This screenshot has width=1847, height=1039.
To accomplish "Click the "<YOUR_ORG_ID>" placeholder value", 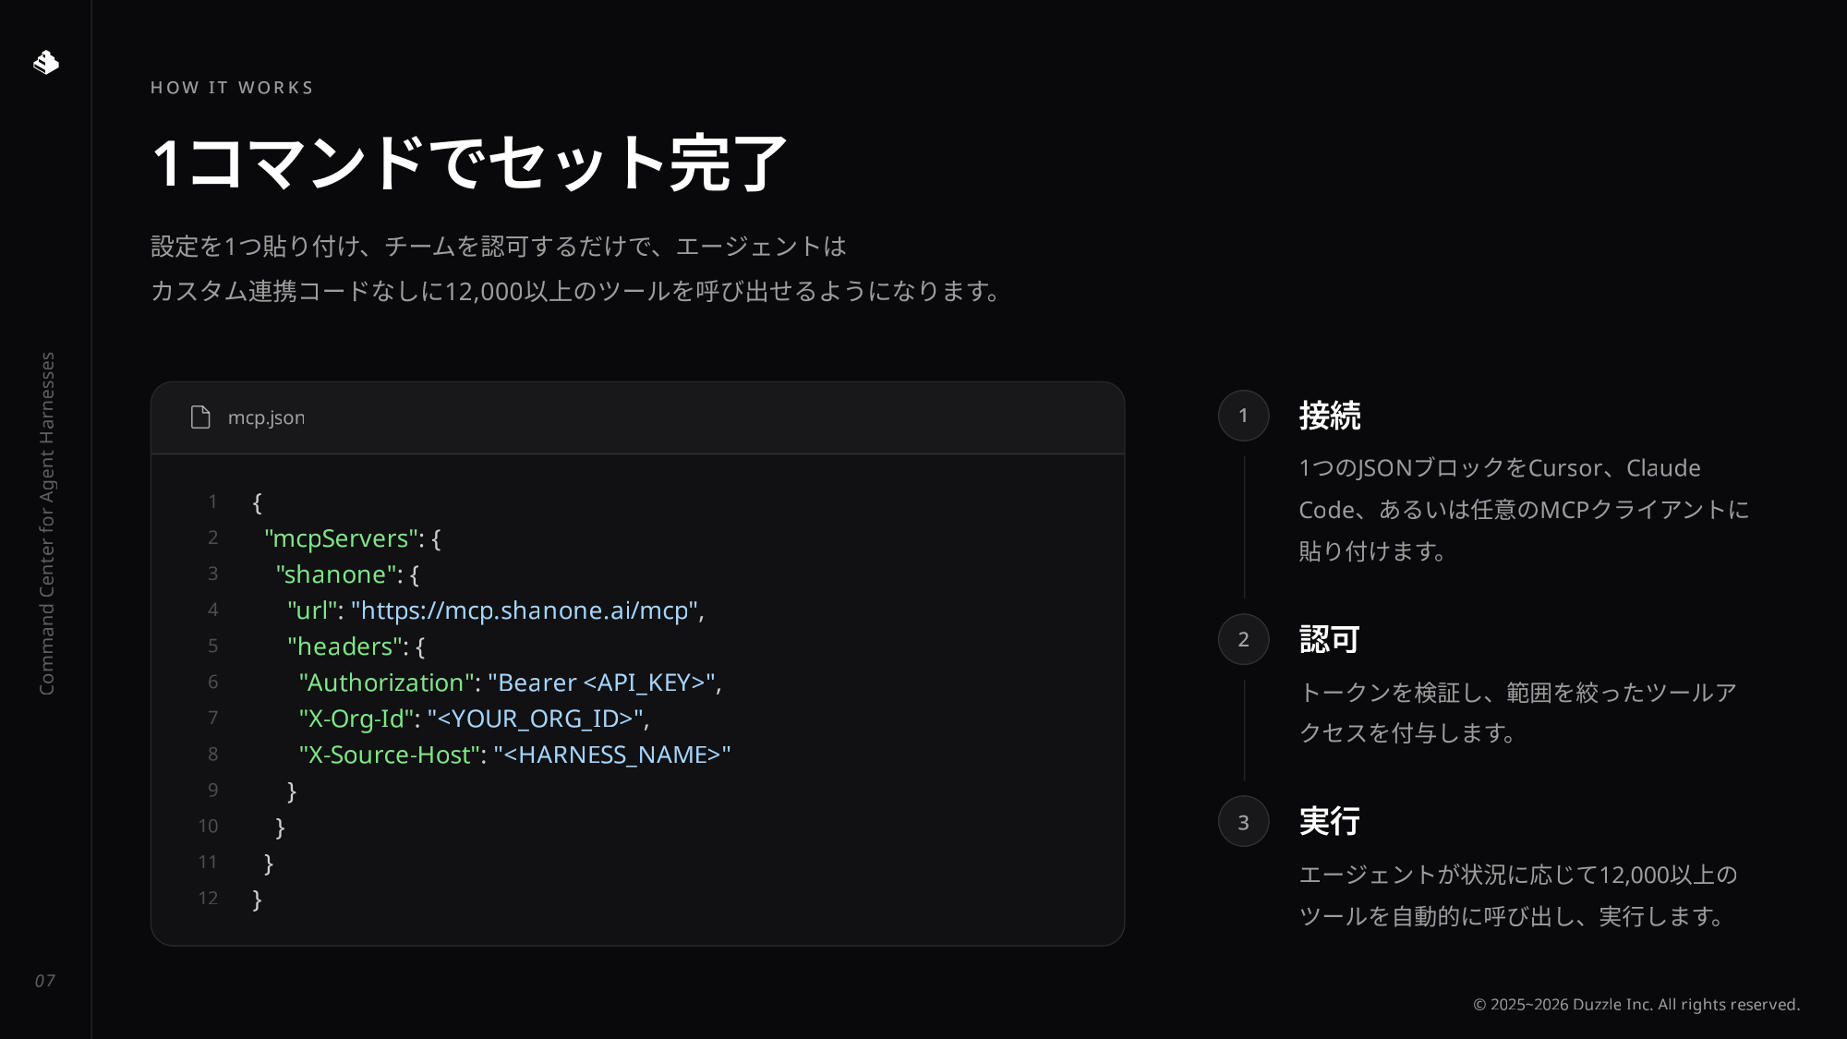I will pos(535,719).
